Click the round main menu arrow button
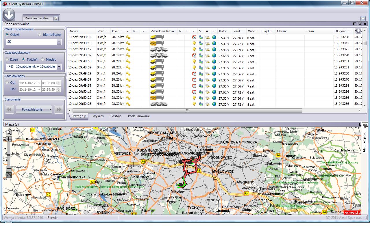Image resolution: width=370 pixels, height=231 pixels. pyautogui.click(x=9, y=15)
